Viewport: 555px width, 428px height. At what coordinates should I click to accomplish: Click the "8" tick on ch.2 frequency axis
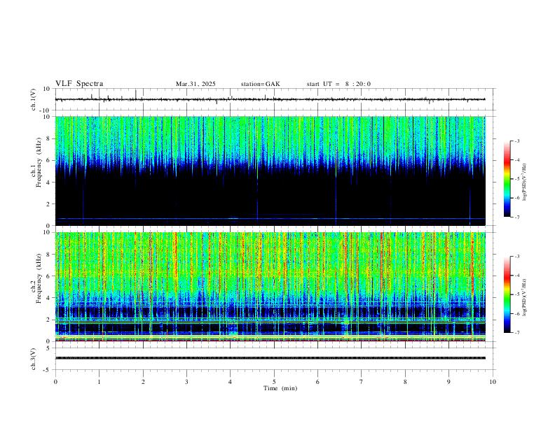pos(49,255)
